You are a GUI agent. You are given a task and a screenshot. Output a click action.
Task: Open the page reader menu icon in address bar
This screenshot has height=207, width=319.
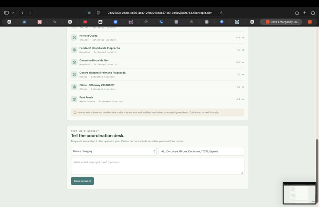tap(98, 13)
